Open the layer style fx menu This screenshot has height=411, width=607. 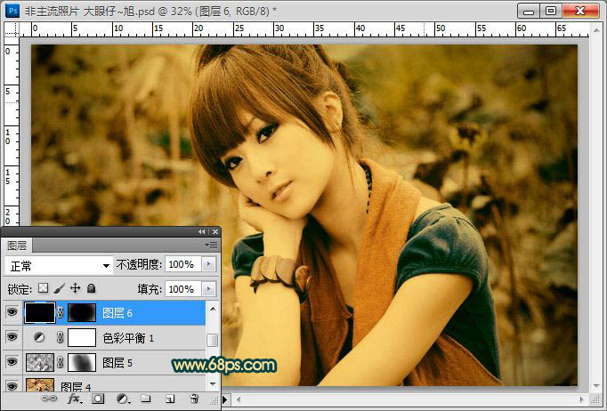tap(75, 399)
